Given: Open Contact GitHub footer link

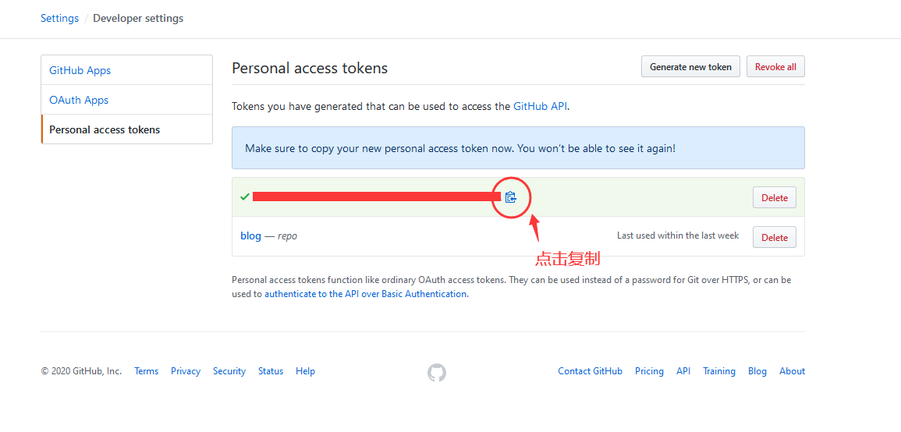Looking at the screenshot, I should coord(590,371).
